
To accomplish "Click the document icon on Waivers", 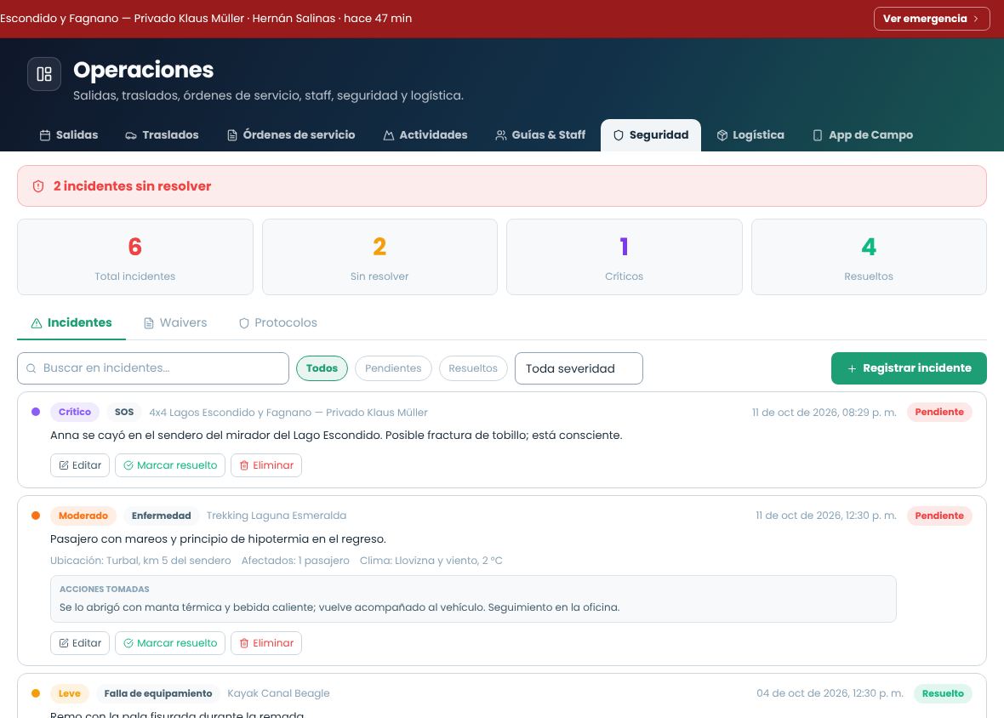I will click(149, 323).
